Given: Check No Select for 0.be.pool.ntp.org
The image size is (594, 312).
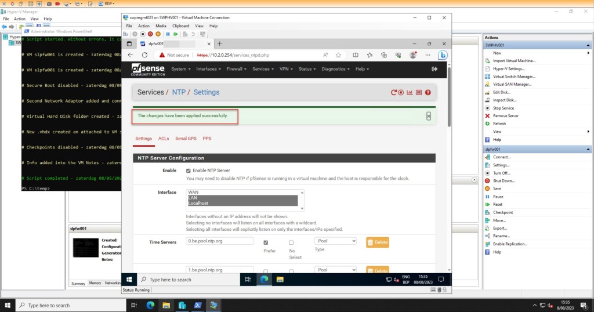Looking at the screenshot, I should pos(291,242).
